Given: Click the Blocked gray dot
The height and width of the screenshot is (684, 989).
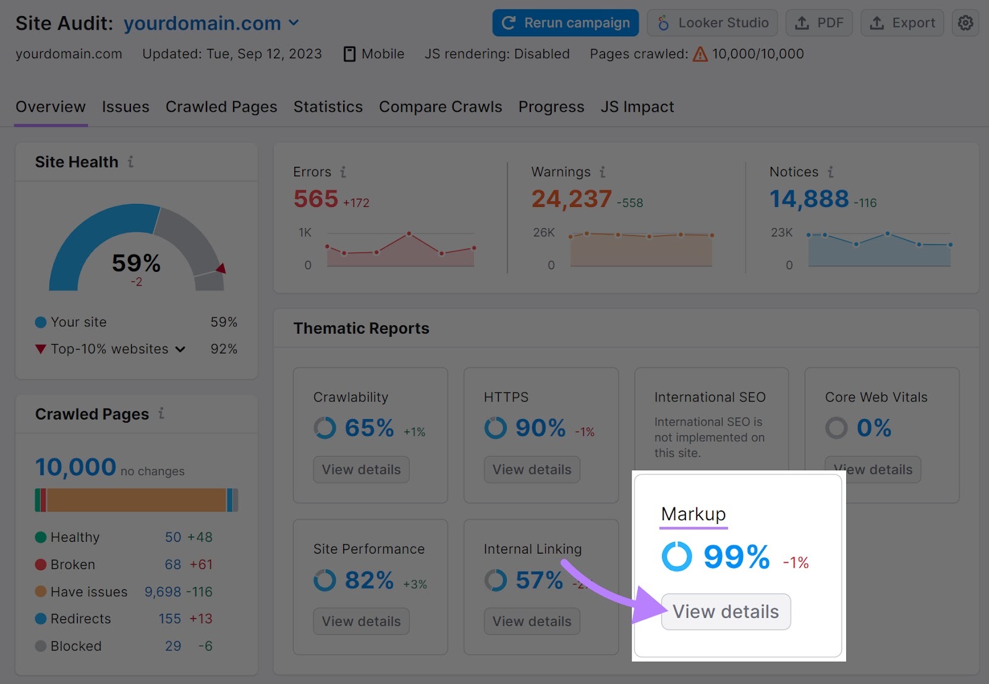Looking at the screenshot, I should coord(41,646).
